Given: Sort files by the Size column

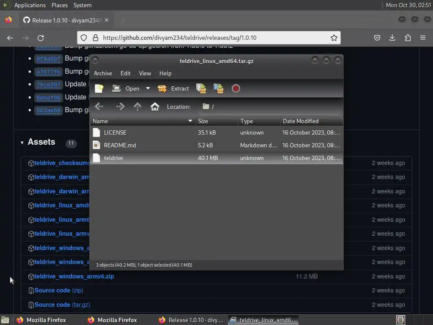Looking at the screenshot, I should click(x=217, y=121).
